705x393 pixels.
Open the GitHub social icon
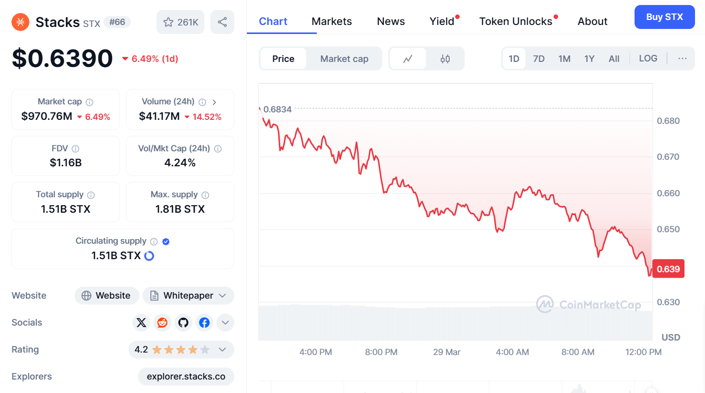point(183,323)
